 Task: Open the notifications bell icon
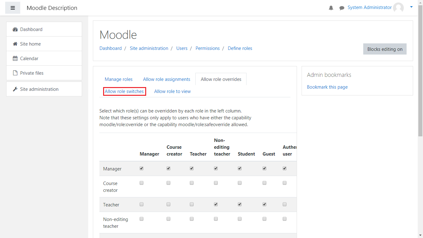(x=331, y=8)
